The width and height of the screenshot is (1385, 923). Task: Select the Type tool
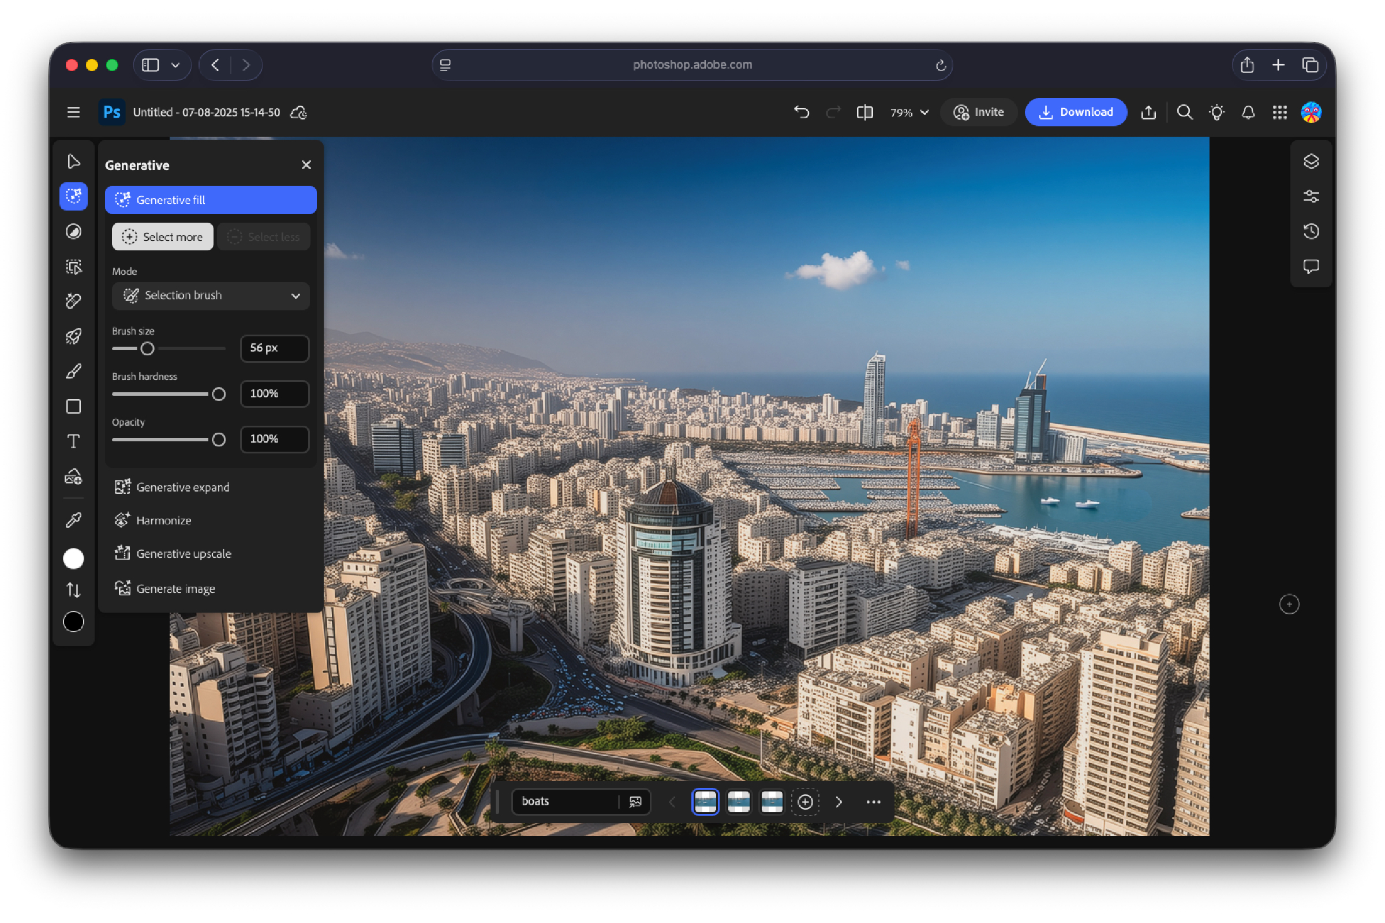point(74,441)
